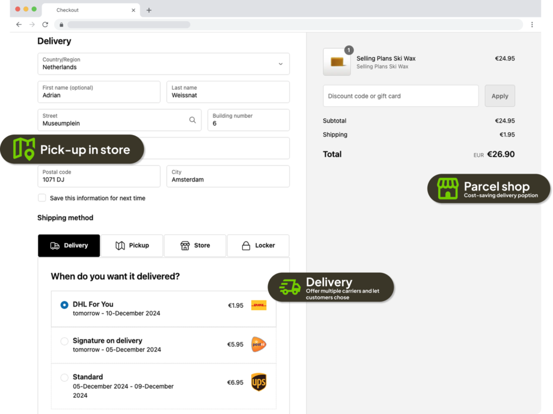The height and width of the screenshot is (414, 553).
Task: Click the Selling Plans Ski Wax thumbnail
Action: pyautogui.click(x=337, y=62)
